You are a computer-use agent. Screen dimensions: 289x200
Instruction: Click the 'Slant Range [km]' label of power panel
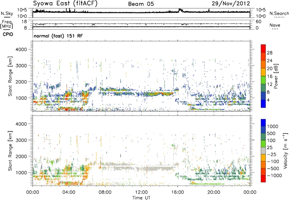click(10, 76)
